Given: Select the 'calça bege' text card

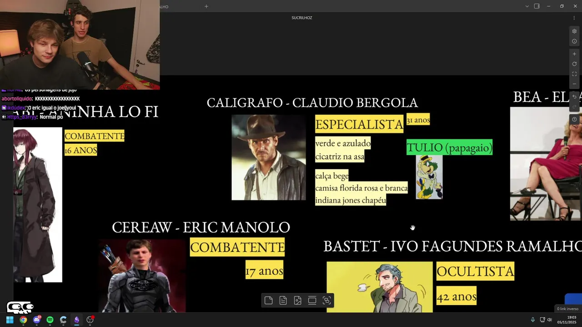Looking at the screenshot, I should click(361, 188).
